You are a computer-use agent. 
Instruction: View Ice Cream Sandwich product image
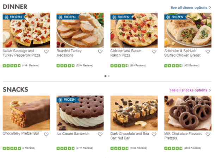(x=80, y=113)
